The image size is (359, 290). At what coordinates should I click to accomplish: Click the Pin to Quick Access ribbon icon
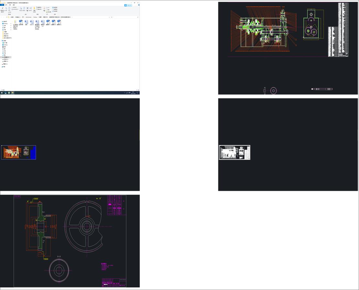3,9
